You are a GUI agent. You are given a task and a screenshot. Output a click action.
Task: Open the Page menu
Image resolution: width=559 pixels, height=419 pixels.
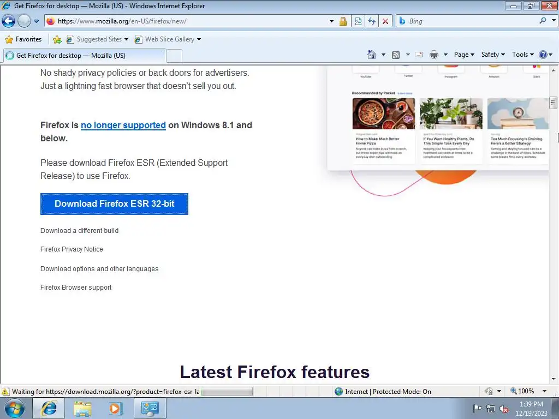click(464, 55)
